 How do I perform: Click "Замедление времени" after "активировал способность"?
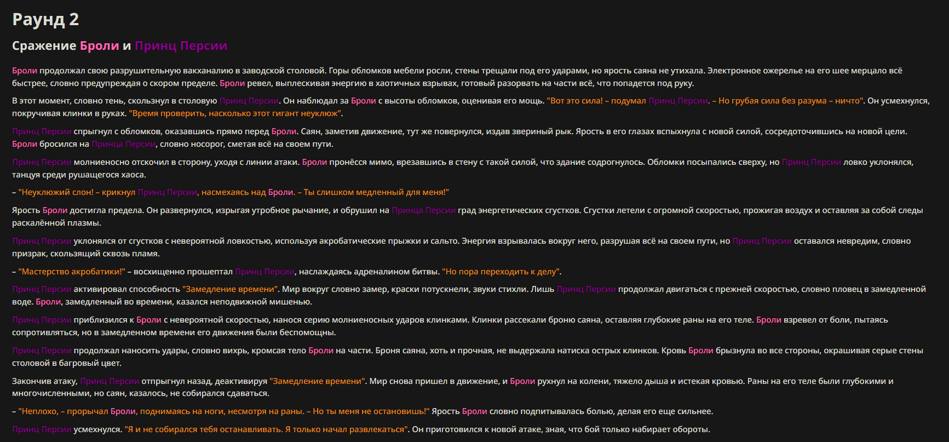coord(231,289)
